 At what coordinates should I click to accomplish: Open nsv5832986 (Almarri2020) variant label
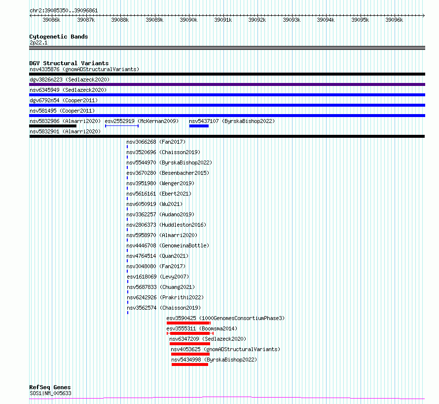(65, 121)
